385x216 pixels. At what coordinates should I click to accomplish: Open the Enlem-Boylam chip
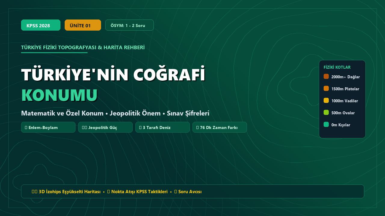click(x=48, y=127)
